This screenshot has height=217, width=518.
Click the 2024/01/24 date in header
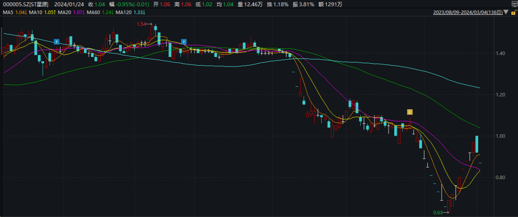tap(71, 4)
